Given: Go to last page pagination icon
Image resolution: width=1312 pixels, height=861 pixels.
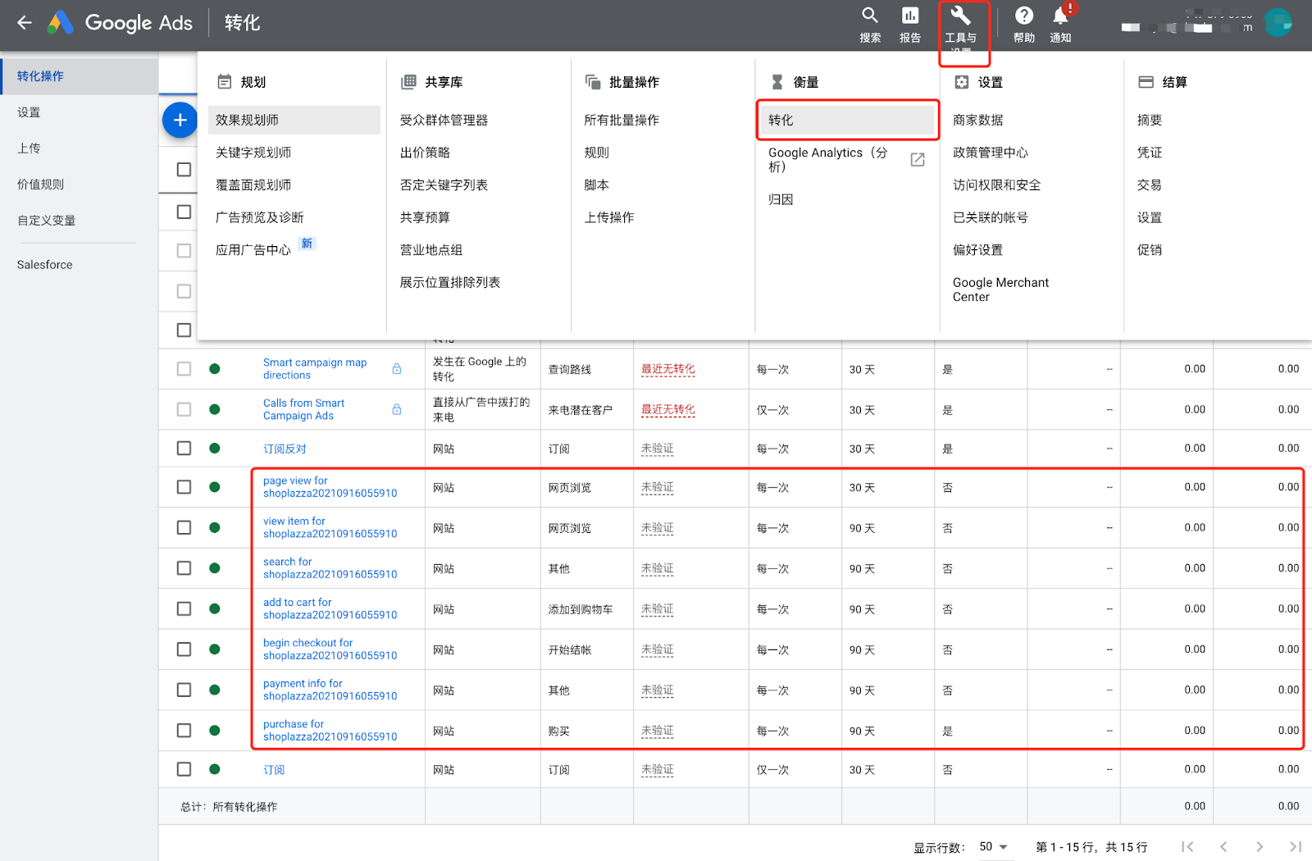Looking at the screenshot, I should (x=1296, y=847).
